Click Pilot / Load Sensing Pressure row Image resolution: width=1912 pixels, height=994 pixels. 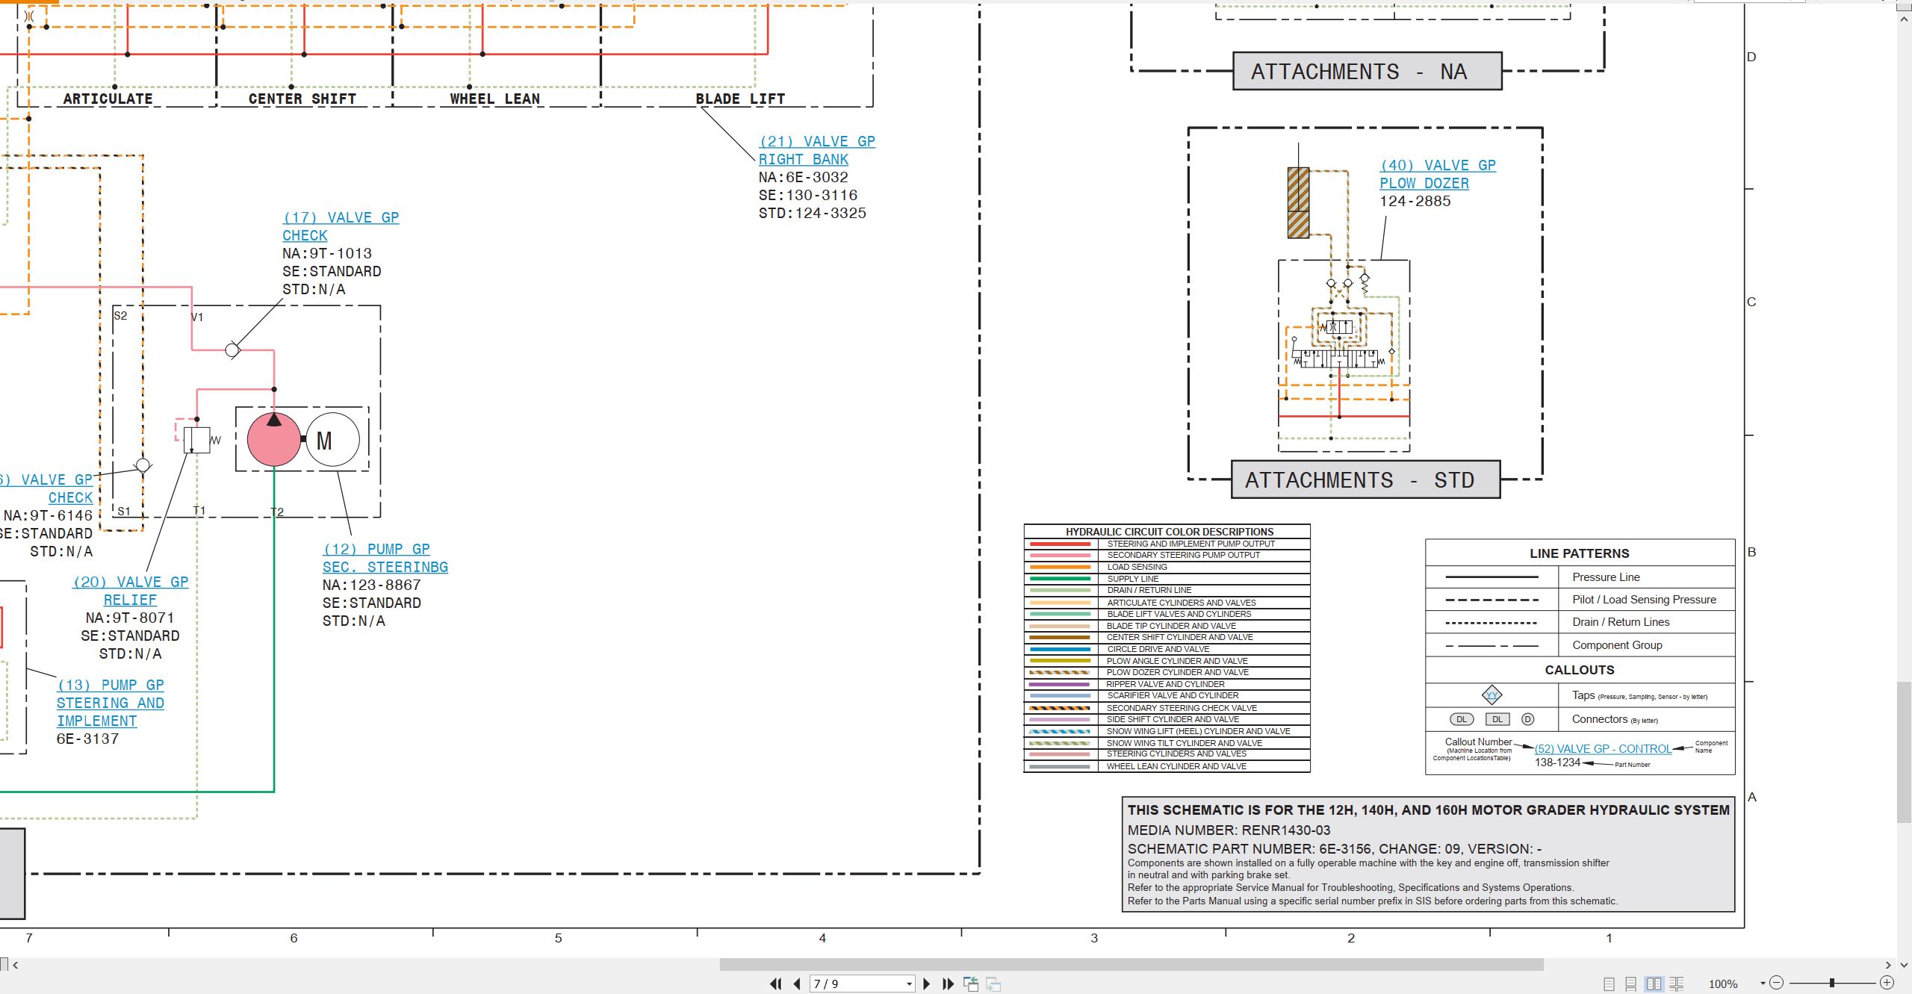point(1580,599)
